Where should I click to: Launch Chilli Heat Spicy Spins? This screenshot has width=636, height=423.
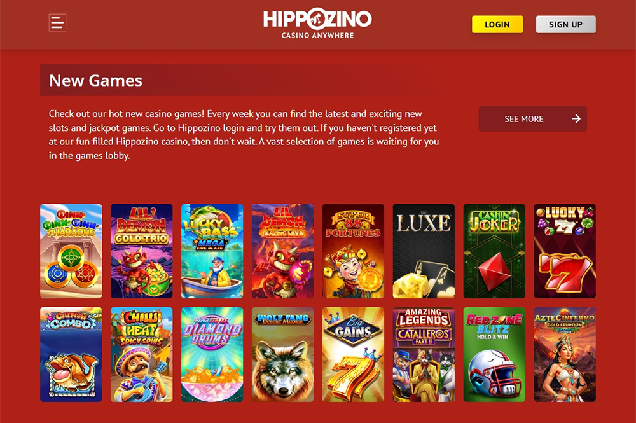142,354
